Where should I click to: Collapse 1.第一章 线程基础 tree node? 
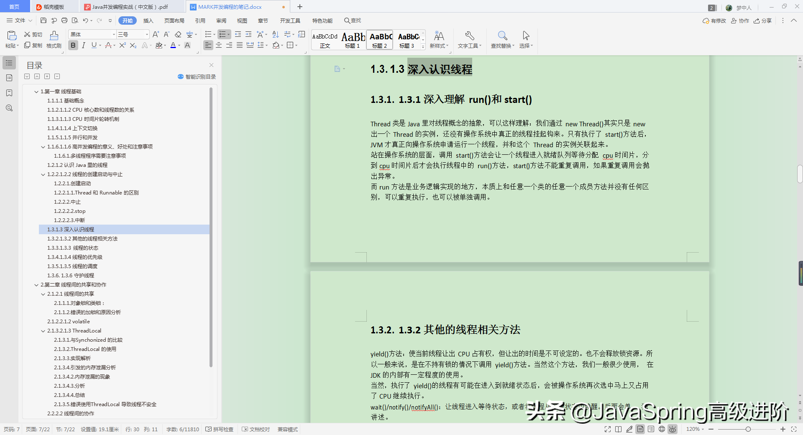[x=36, y=92]
